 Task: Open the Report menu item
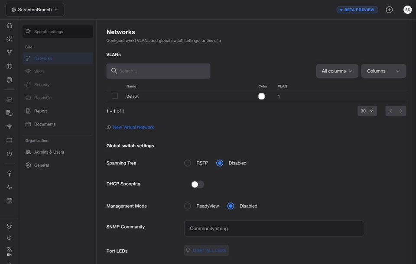point(58,111)
